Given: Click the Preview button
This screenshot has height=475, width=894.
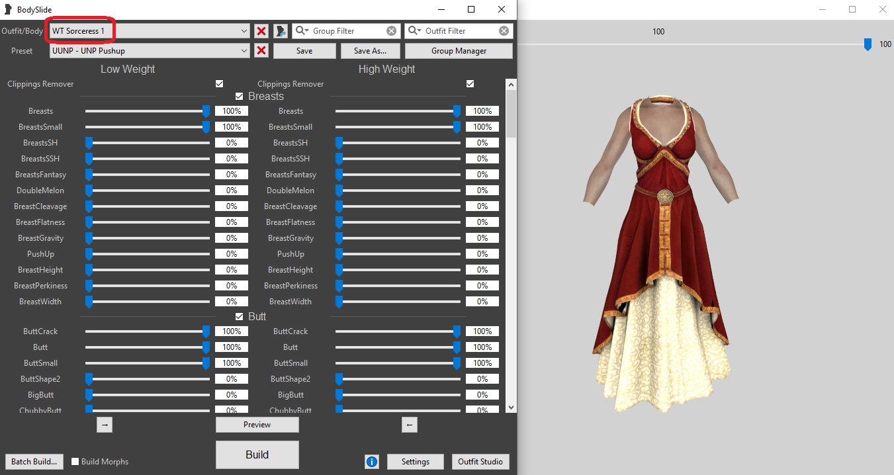Looking at the screenshot, I should coord(257,425).
